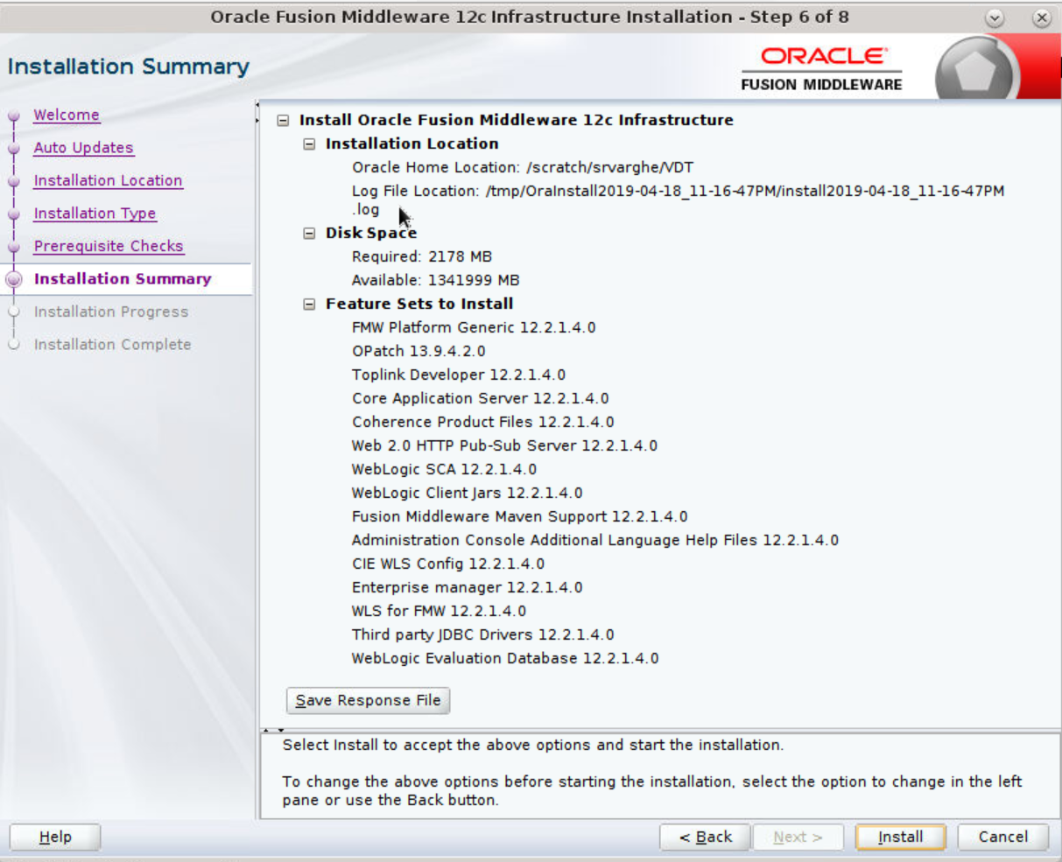Select the Available: 1341999 MB line
1062x862 pixels.
pos(436,281)
